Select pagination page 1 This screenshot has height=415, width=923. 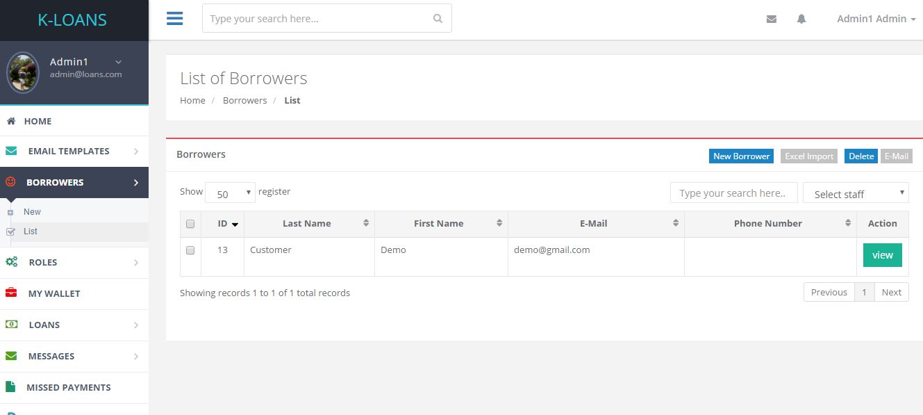pyautogui.click(x=864, y=292)
